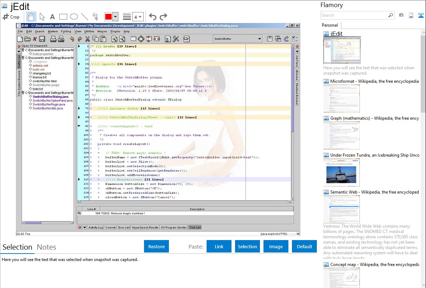Open the Activity Log tab
The width and height of the screenshot is (426, 288).
(95, 228)
